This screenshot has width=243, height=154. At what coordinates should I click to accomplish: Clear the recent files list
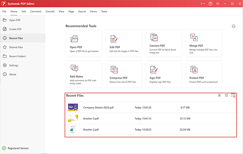tap(233, 96)
